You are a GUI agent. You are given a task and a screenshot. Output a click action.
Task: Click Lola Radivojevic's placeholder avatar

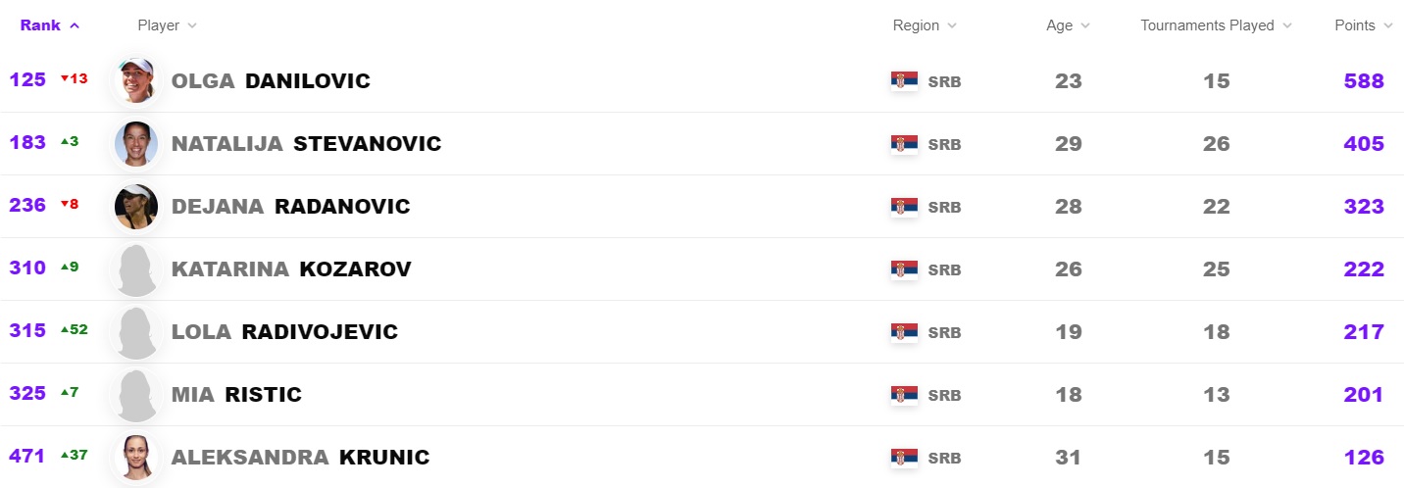point(135,331)
